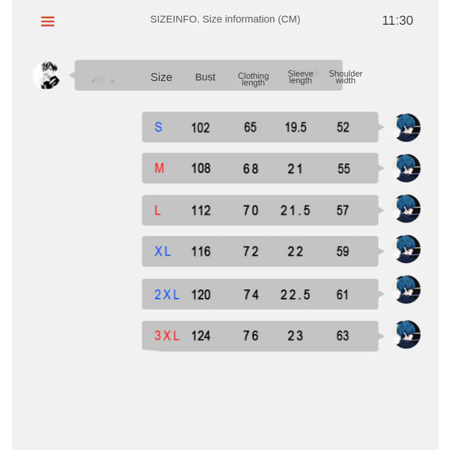Select the red L size label
This screenshot has height=450, width=450.
tap(157, 210)
